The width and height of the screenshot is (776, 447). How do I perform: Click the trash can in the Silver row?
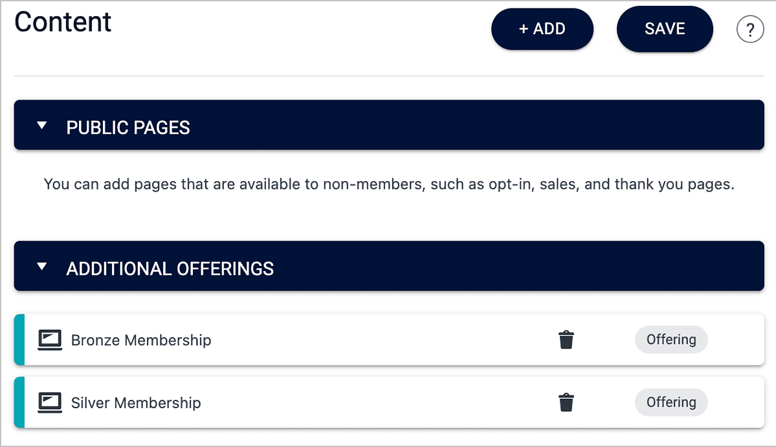[566, 402]
